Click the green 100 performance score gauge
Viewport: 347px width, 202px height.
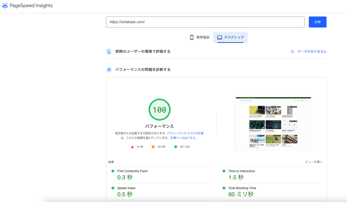coord(159,110)
